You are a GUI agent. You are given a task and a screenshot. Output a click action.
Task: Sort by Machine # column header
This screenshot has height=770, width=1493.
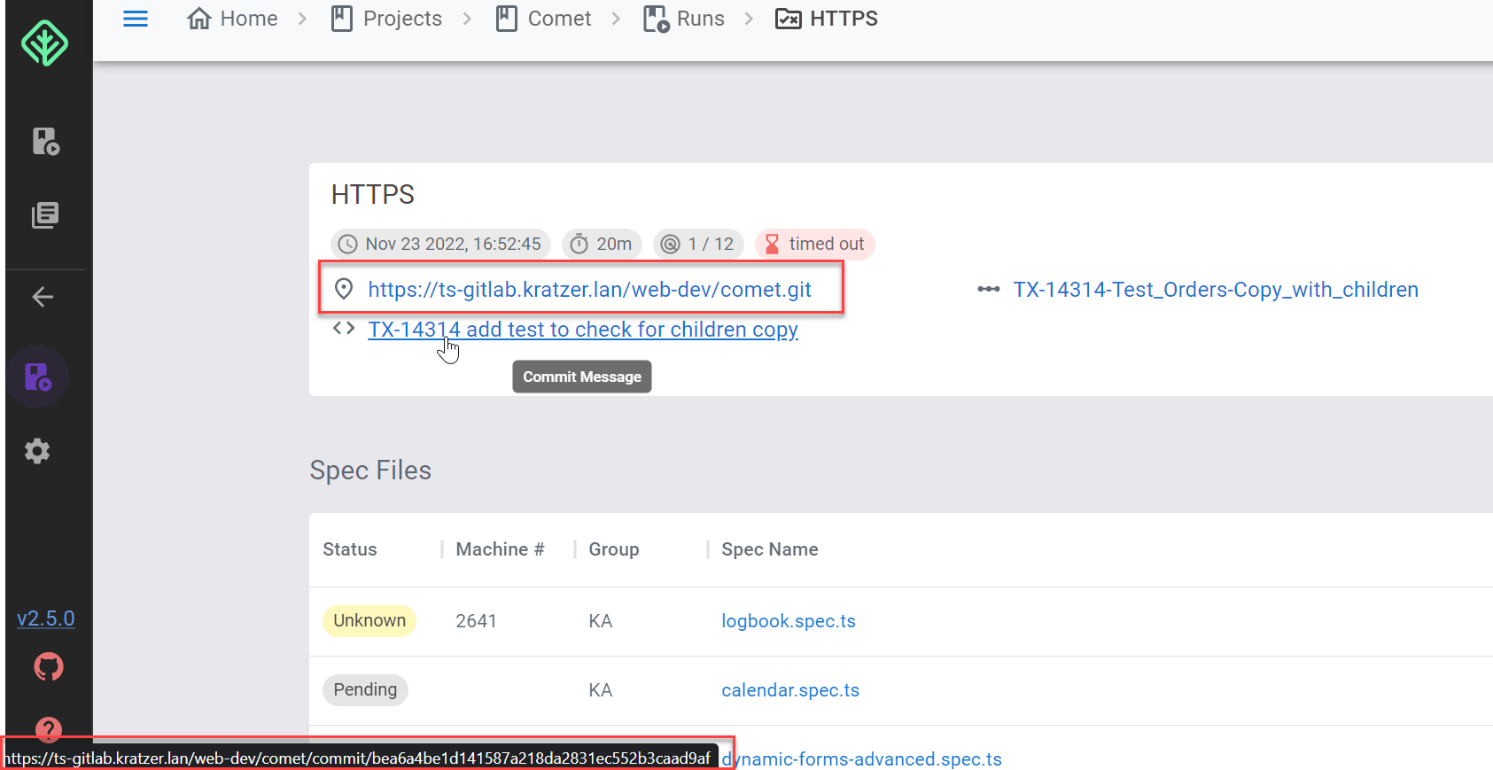point(500,549)
